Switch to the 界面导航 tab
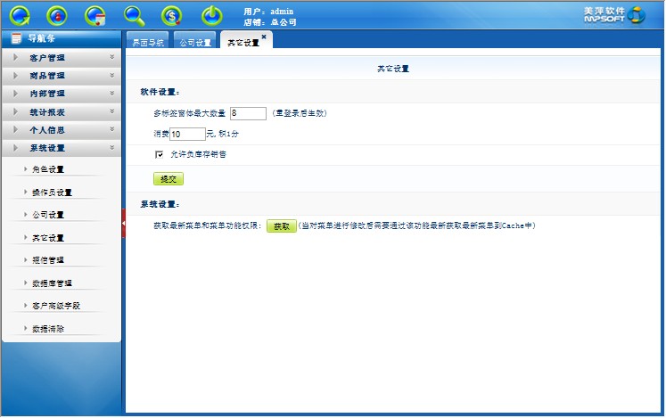The width and height of the screenshot is (666, 418). click(x=148, y=43)
